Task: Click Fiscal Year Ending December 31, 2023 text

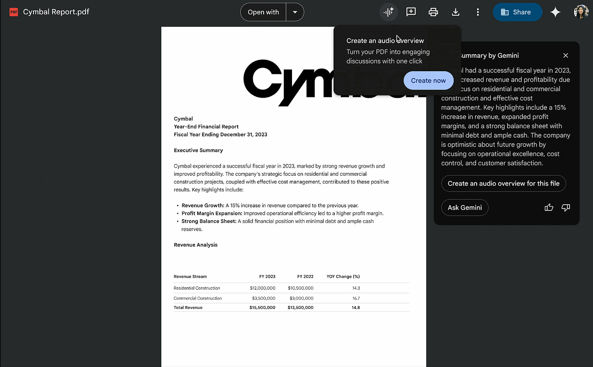Action: click(x=220, y=134)
